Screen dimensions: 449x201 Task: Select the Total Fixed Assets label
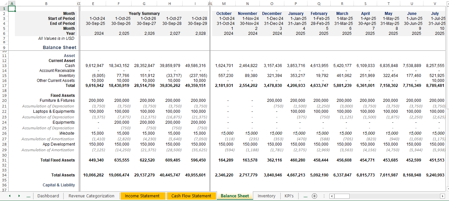58,160
